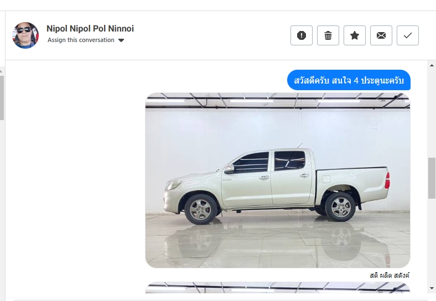Click chat scrollbar track below thumb
The height and width of the screenshot is (301, 436).
[x=432, y=242]
